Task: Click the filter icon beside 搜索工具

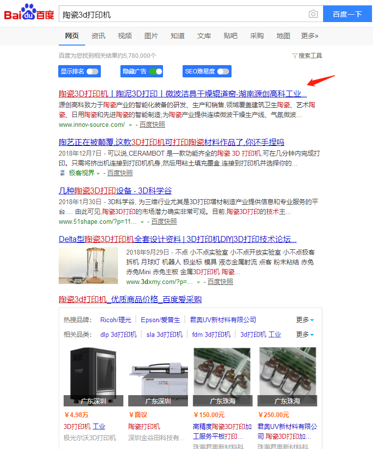Action: pos(295,55)
